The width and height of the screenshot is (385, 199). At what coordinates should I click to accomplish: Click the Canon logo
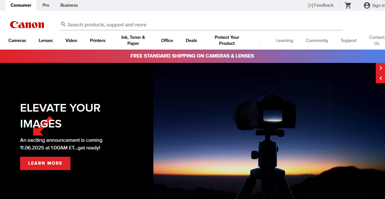point(27,25)
